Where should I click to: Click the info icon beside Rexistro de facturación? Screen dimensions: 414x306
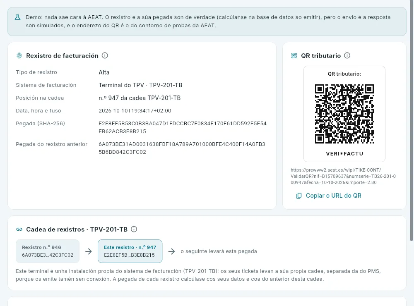tap(105, 55)
